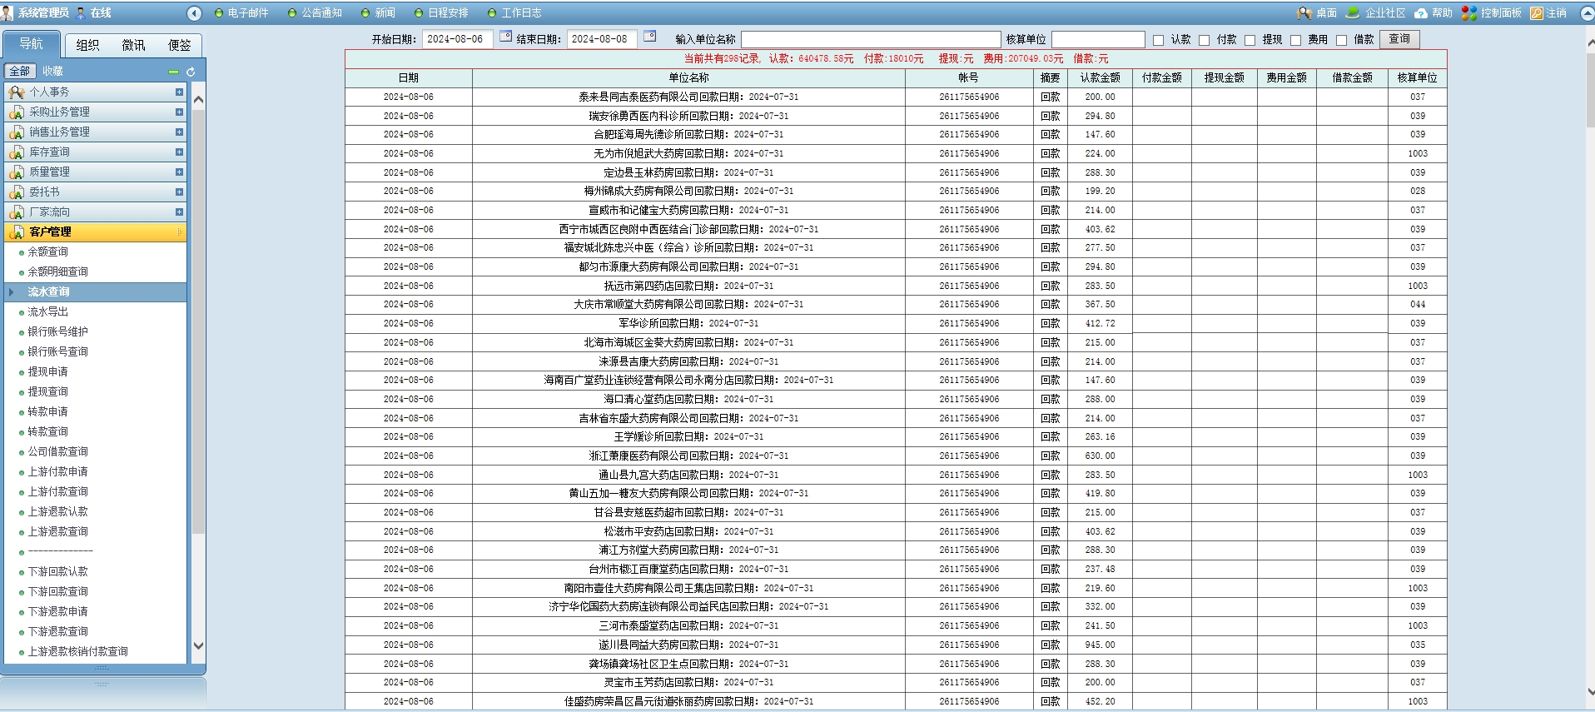Expand 个人事务 with its plus button
The width and height of the screenshot is (1595, 712).
click(179, 92)
